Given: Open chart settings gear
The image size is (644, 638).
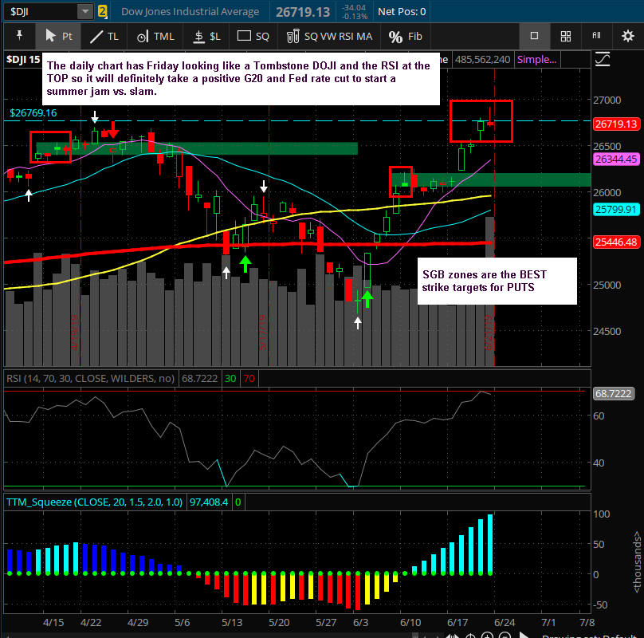Looking at the screenshot, I should 627,36.
